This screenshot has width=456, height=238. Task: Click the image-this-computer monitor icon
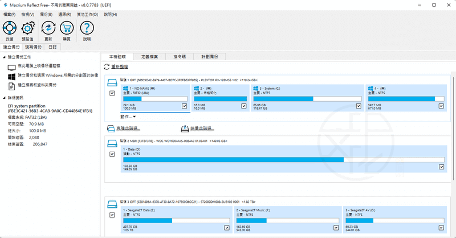pos(11,66)
